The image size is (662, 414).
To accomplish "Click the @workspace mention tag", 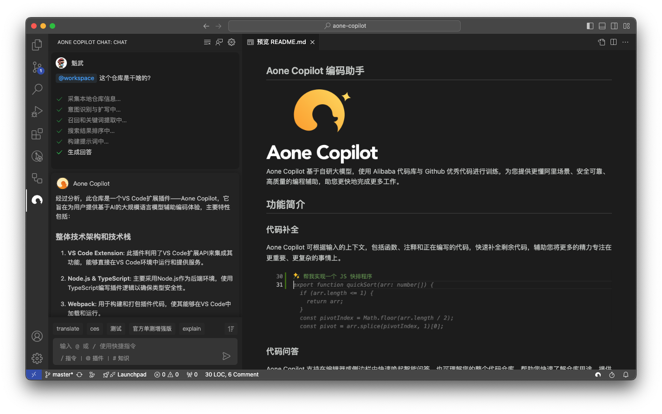I will 76,78.
